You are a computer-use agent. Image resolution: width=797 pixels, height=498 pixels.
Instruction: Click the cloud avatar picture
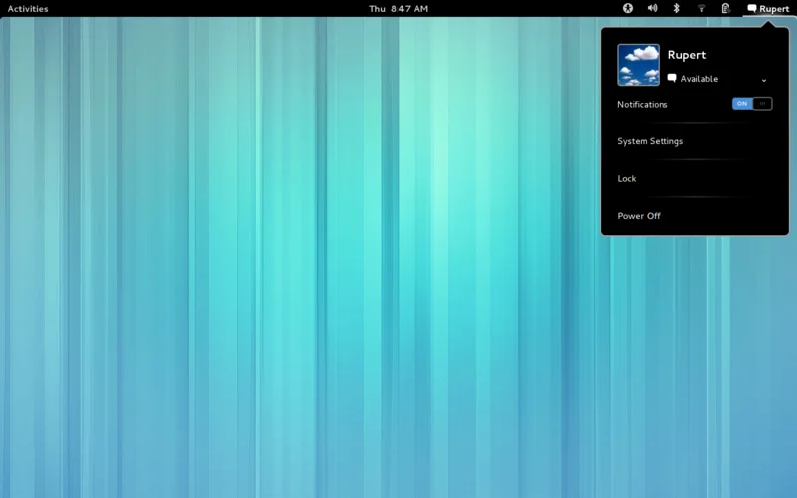click(x=638, y=65)
